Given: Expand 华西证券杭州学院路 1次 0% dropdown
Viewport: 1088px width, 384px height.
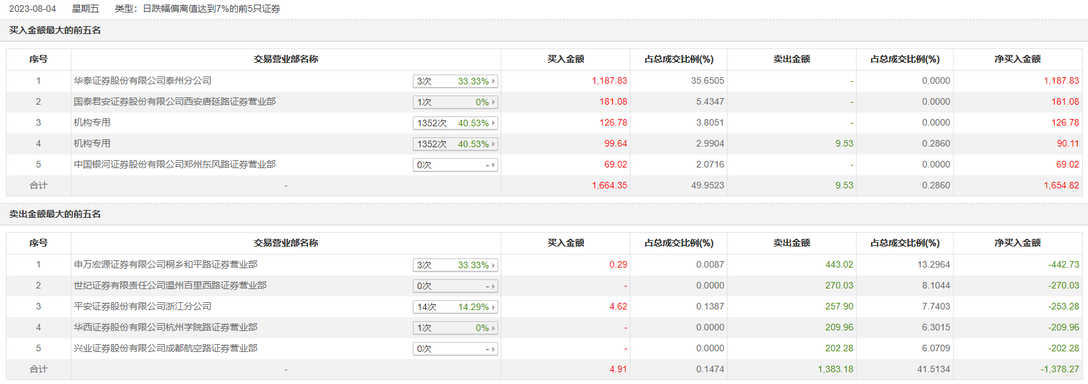Looking at the screenshot, I should 455,328.
